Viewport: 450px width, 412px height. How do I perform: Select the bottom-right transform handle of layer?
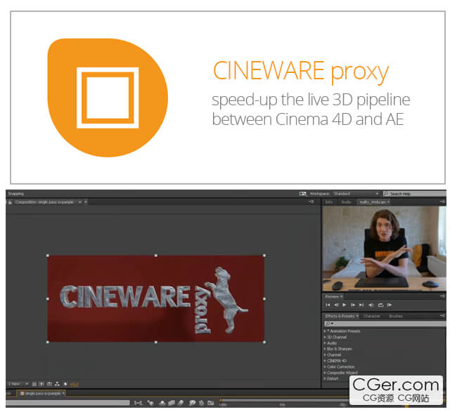point(264,342)
